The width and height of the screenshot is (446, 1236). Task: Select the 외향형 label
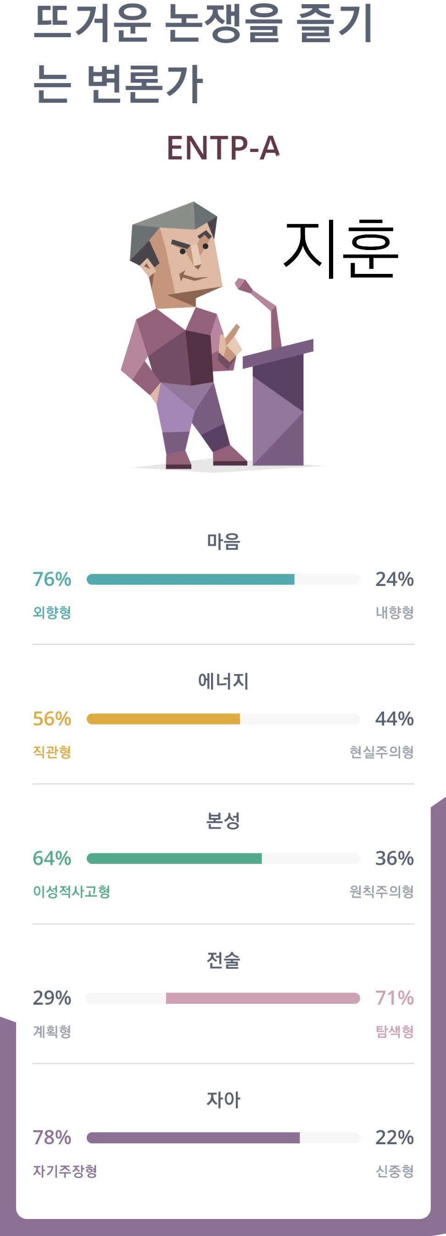coord(52,612)
